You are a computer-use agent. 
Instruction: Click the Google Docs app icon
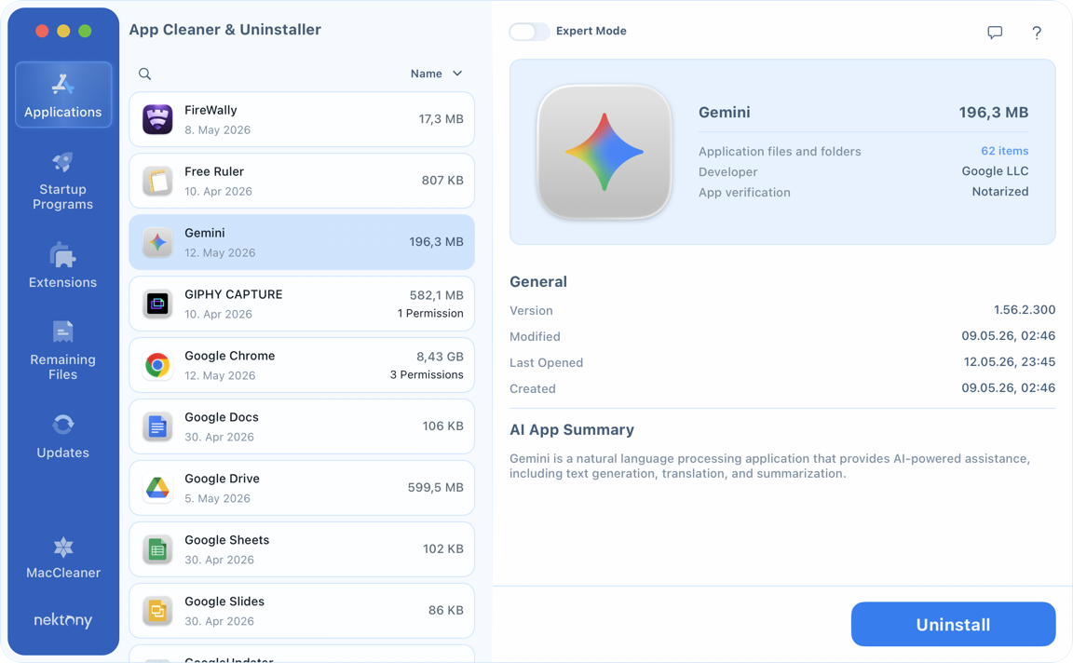157,427
